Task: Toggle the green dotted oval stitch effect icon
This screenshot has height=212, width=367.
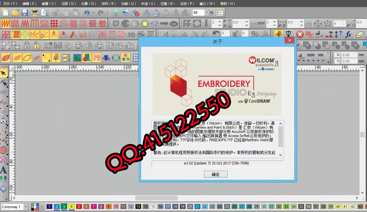Action: [25, 35]
